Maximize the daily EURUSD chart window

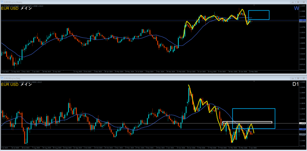298,78
